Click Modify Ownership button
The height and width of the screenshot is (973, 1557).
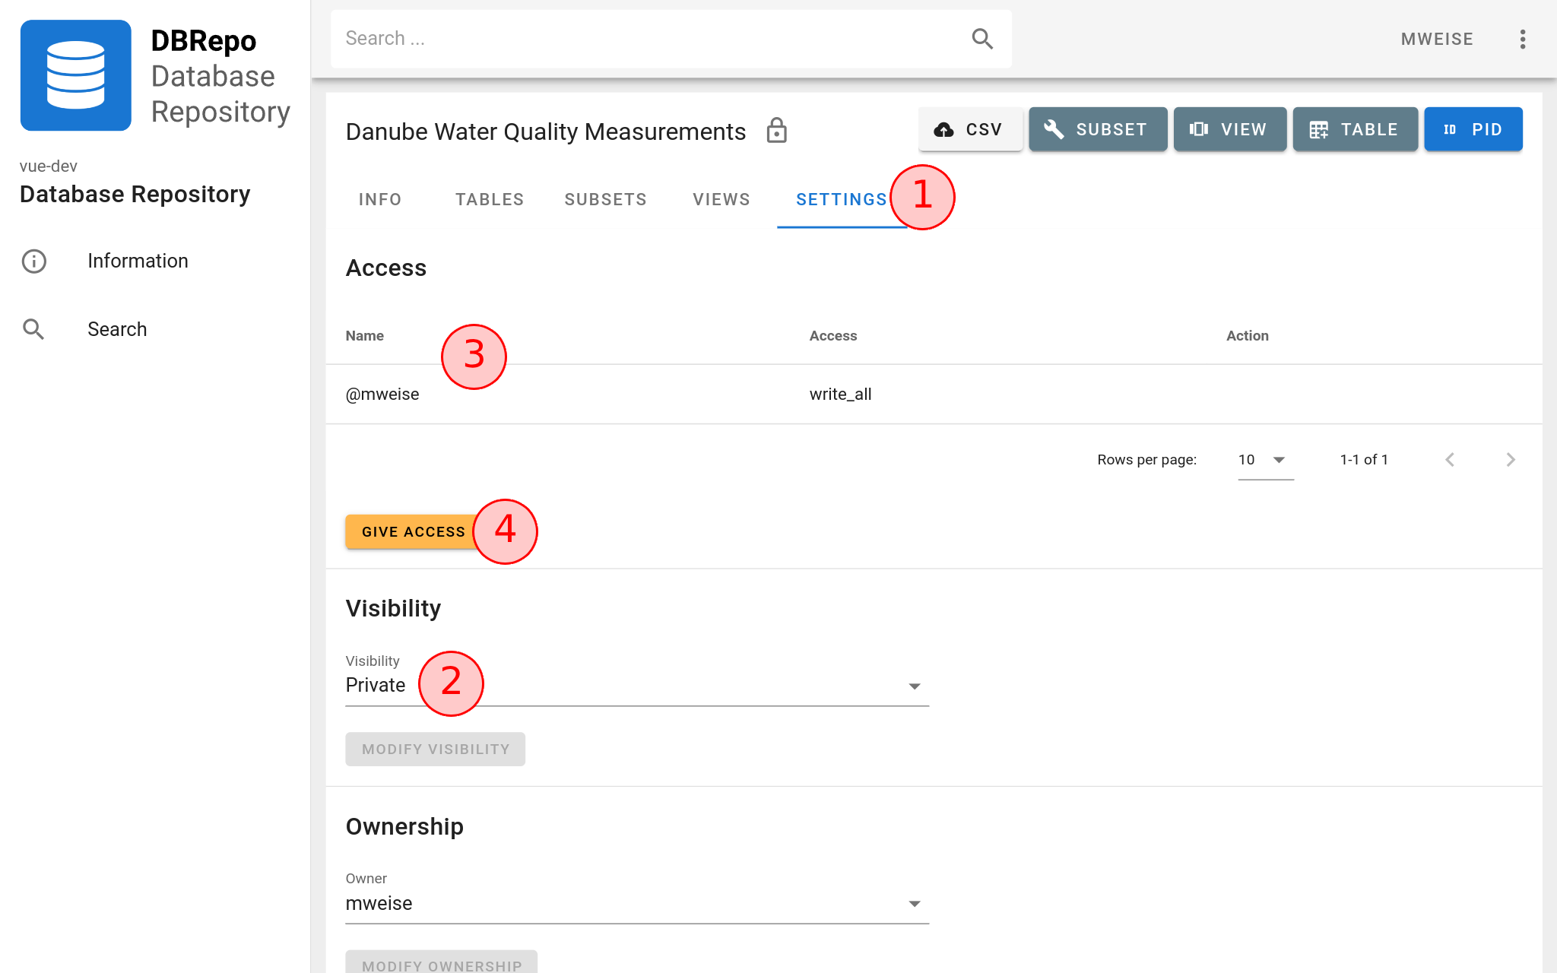coord(441,962)
